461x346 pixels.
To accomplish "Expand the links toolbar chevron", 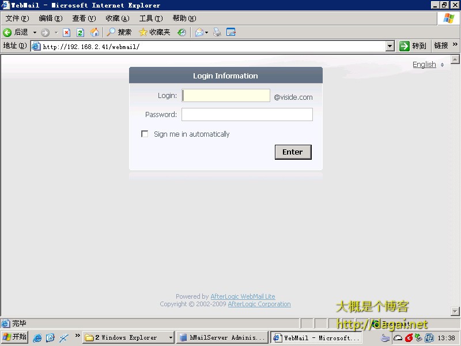I will coord(455,44).
